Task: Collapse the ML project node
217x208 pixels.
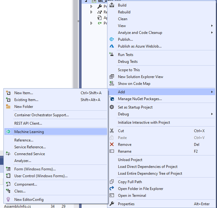Action: tap(86, 1)
